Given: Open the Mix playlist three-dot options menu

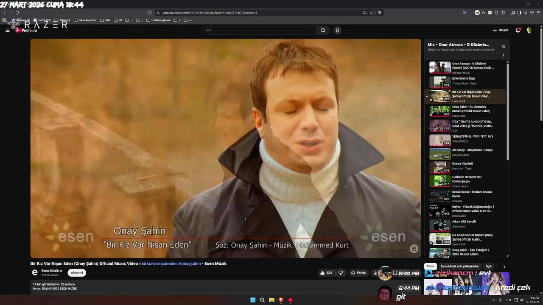Looking at the screenshot, I should [x=504, y=55].
